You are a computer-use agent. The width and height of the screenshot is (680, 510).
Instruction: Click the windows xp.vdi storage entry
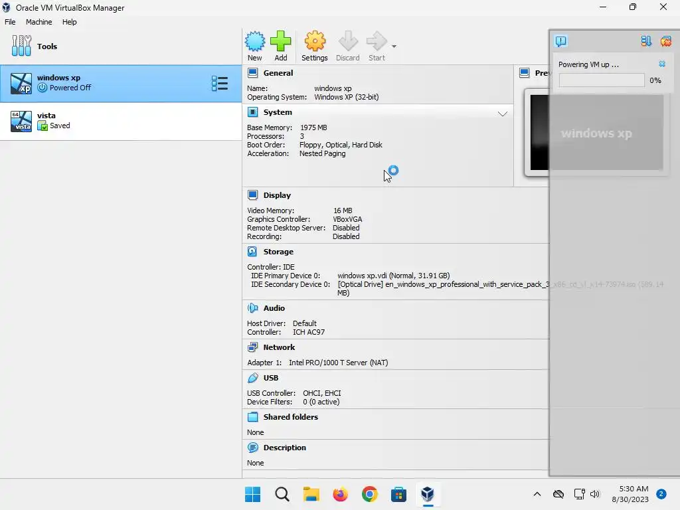coord(393,276)
